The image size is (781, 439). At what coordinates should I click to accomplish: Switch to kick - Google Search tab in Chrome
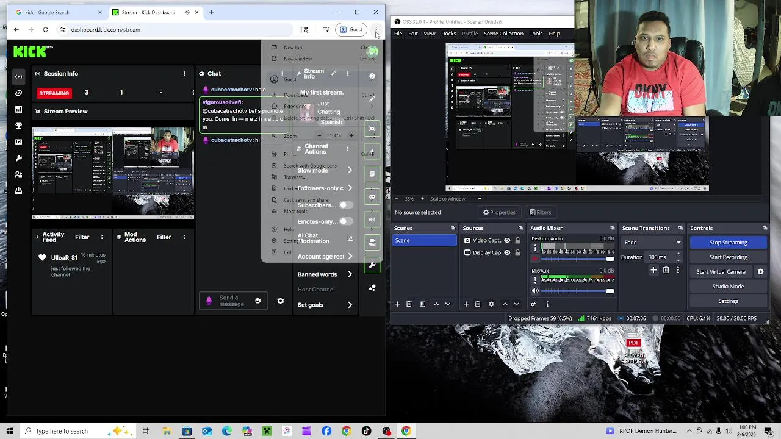point(58,12)
